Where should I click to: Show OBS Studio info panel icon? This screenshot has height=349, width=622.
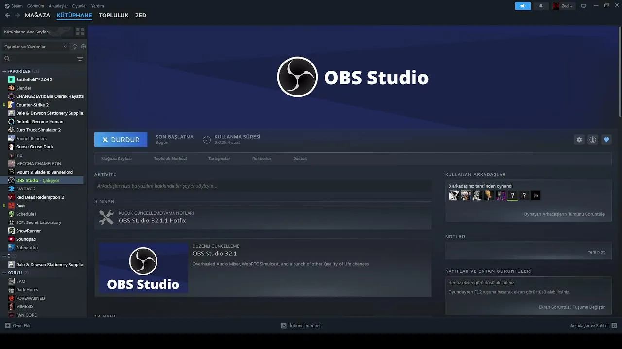pyautogui.click(x=593, y=140)
